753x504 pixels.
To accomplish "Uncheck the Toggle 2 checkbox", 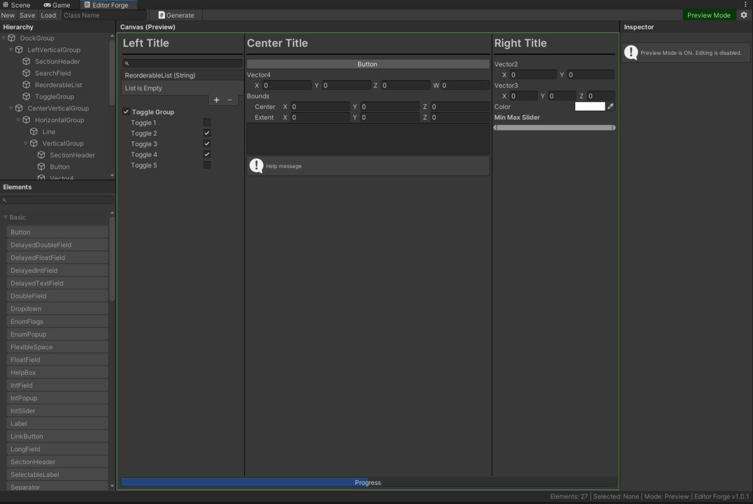I will coord(207,133).
